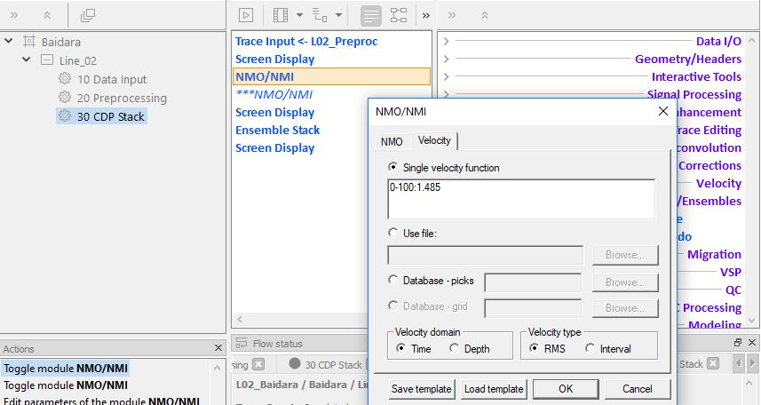Click the 30 CDP Stack status circle icon
The height and width of the screenshot is (405, 761).
point(295,363)
